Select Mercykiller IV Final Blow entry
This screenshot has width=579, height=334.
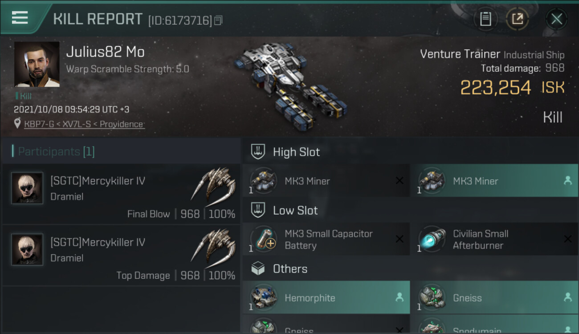click(121, 194)
